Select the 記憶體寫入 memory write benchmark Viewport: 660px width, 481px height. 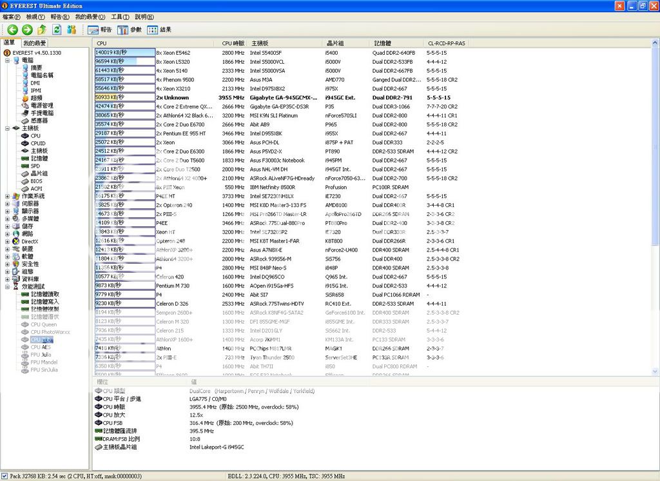[44, 302]
